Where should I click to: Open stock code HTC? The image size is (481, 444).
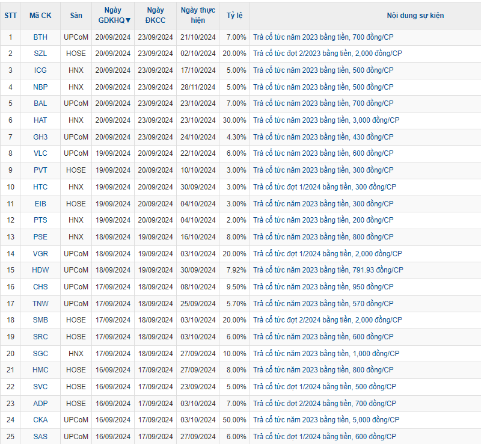point(40,187)
